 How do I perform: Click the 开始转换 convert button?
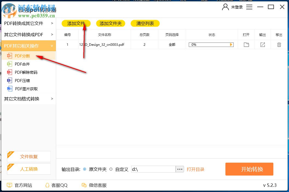249,169
